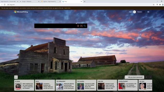Open The Independent Minnesota attorney story
This screenshot has height=92, width=164.
tap(66, 85)
